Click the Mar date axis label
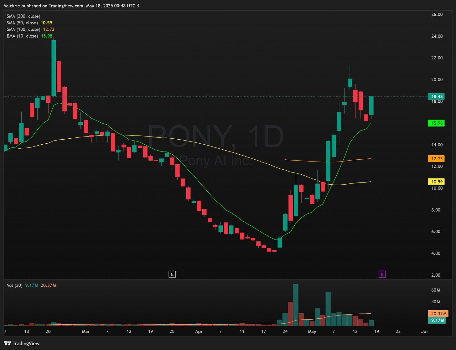Viewport: 456px width, 350px height. 85,332
